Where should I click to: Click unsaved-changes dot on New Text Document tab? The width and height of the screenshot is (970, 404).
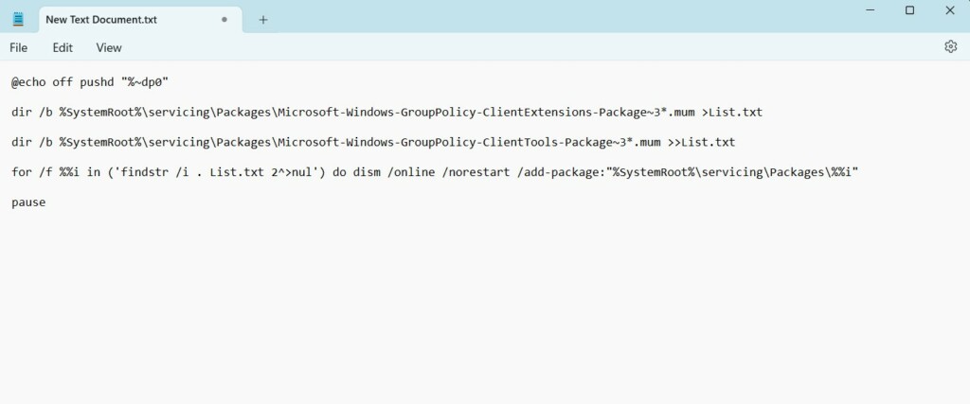coord(225,19)
